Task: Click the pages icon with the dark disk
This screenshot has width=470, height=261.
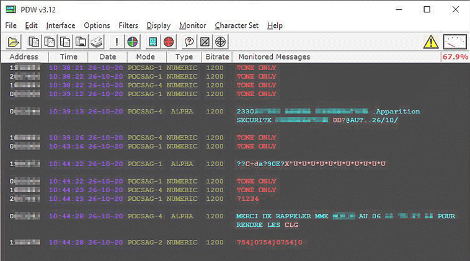Action: [81, 42]
